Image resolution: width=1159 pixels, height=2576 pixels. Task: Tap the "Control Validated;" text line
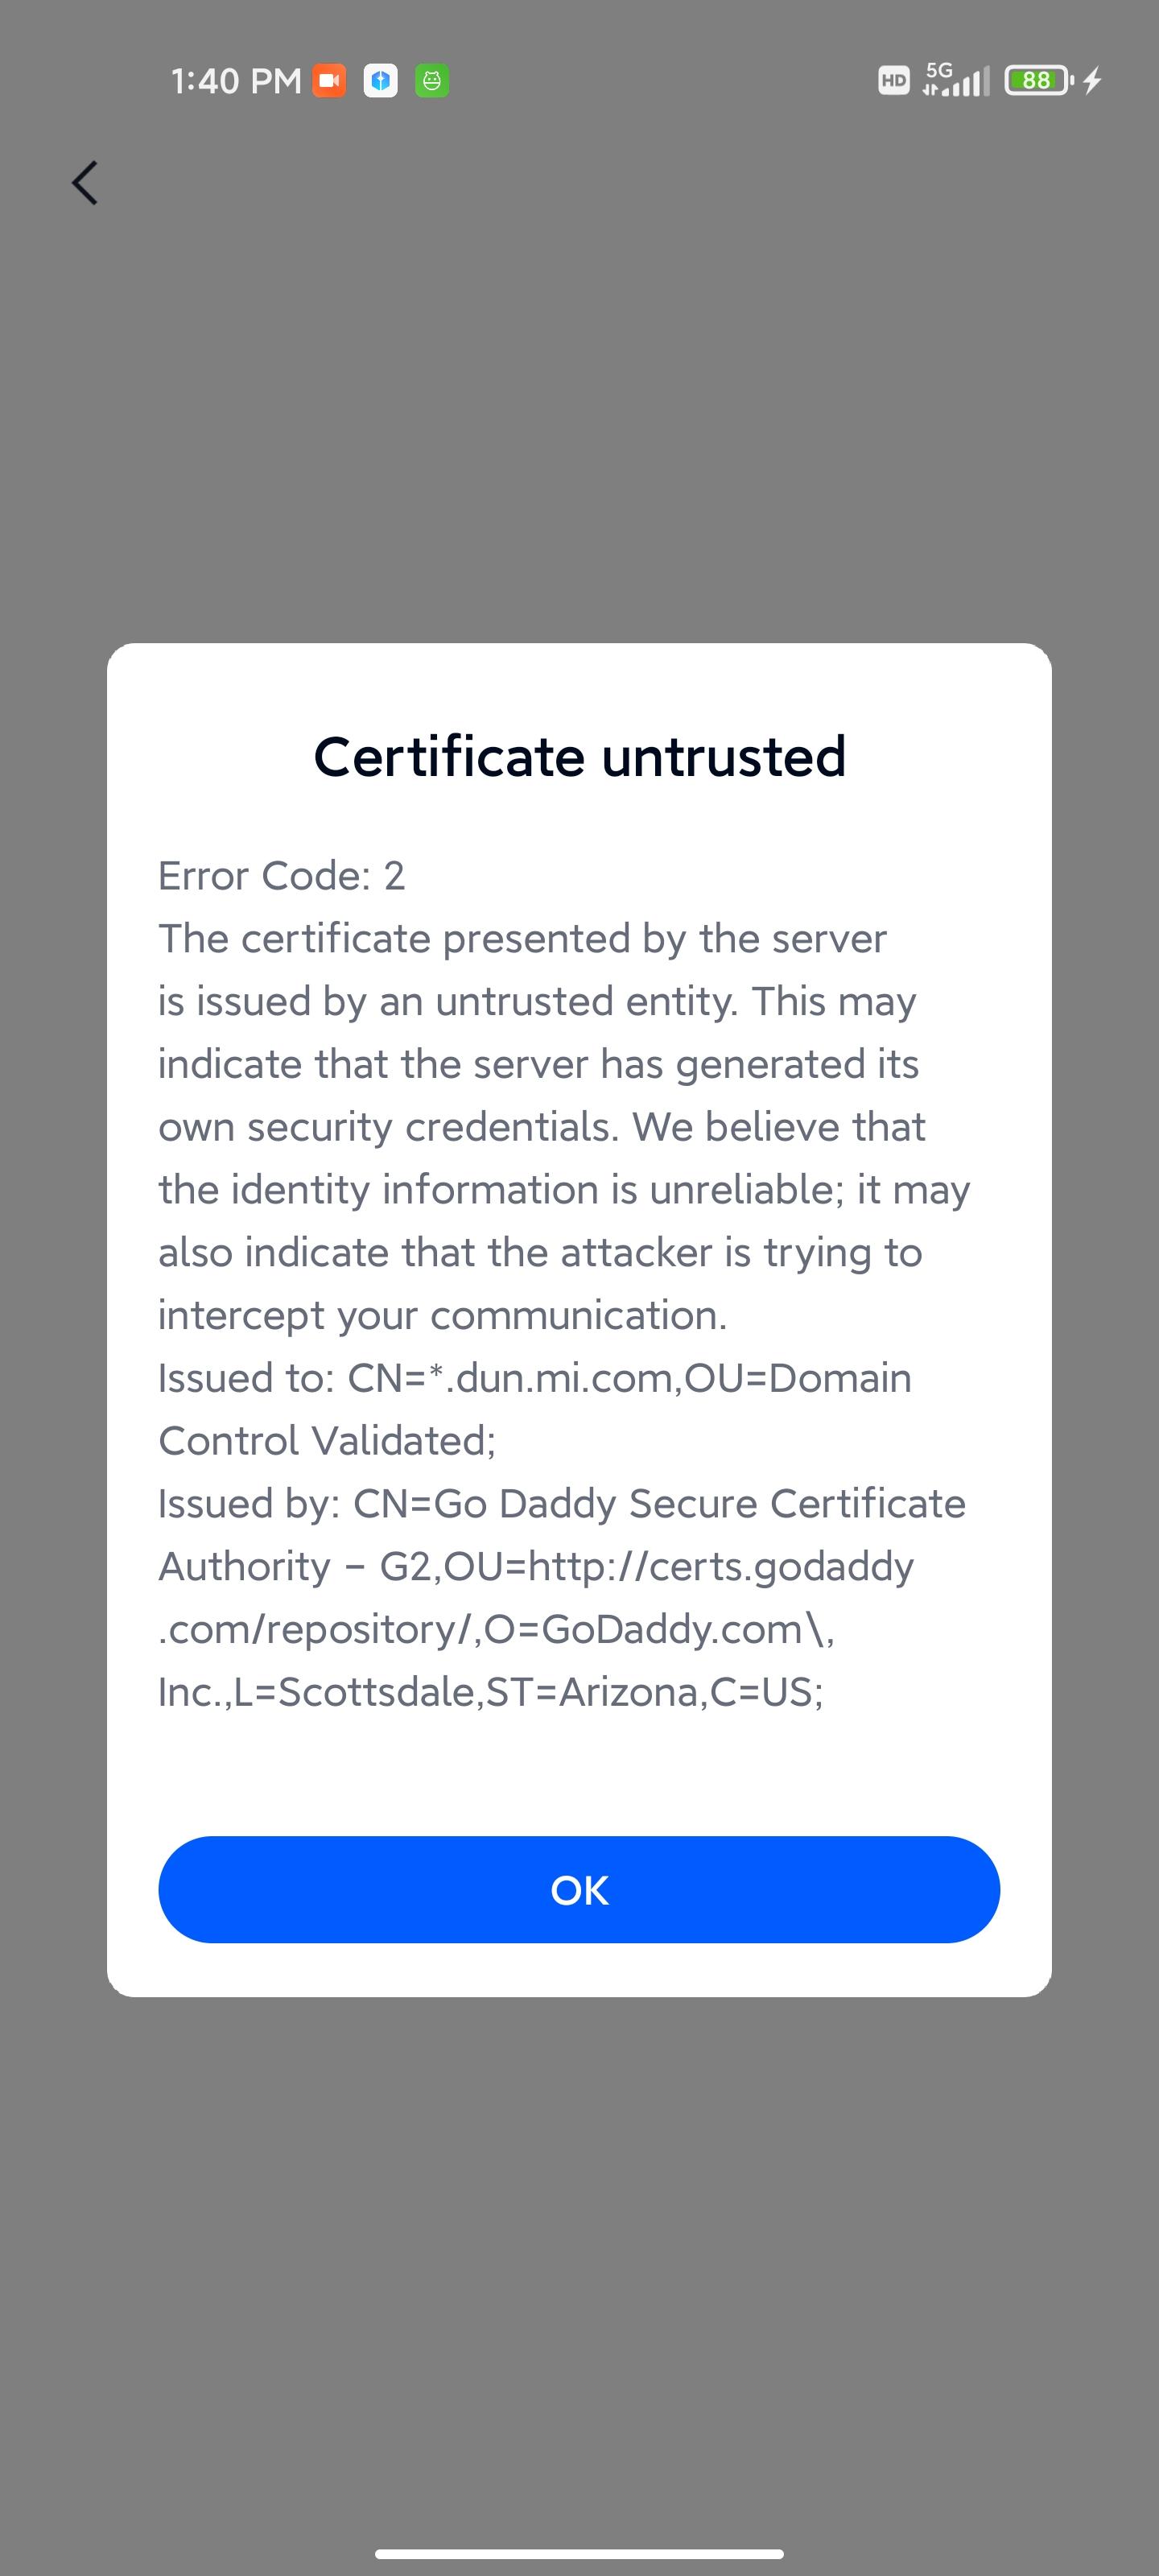(327, 1441)
